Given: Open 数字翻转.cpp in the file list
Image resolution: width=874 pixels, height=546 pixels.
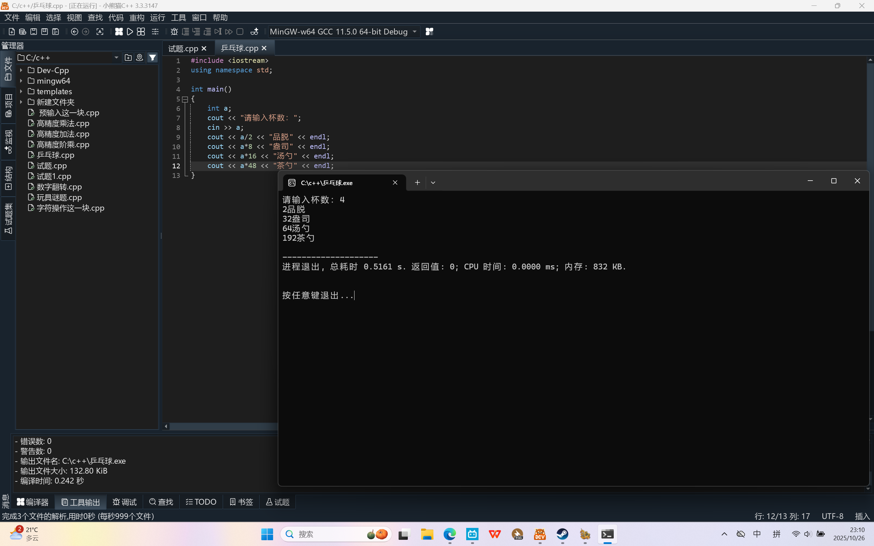Looking at the screenshot, I should point(59,187).
